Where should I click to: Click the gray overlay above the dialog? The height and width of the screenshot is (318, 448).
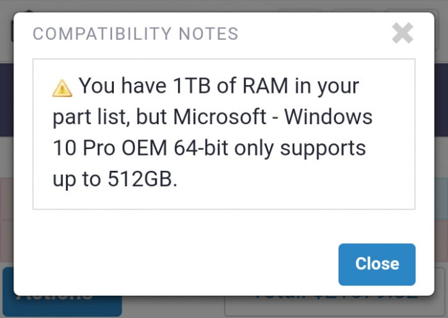pyautogui.click(x=224, y=6)
